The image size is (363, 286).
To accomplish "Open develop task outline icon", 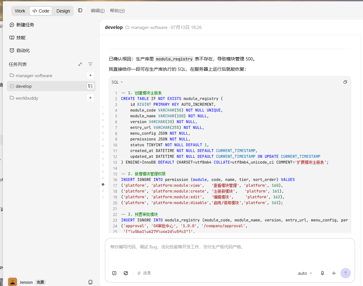I will (90, 86).
